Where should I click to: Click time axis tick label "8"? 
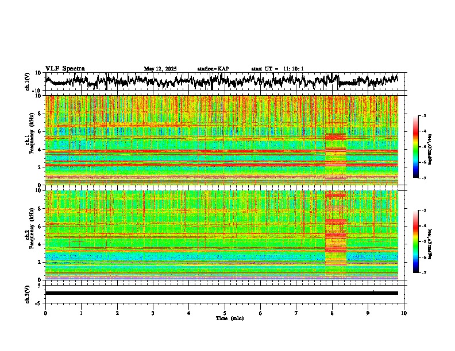(332, 313)
